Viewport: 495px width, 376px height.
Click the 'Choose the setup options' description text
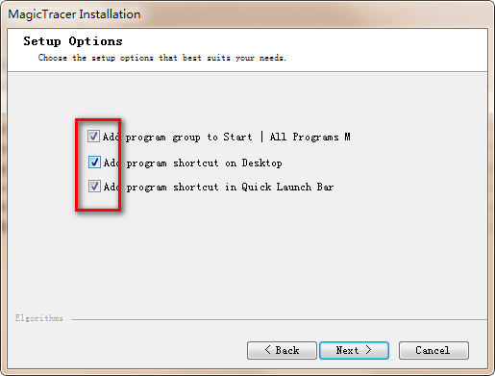click(161, 58)
